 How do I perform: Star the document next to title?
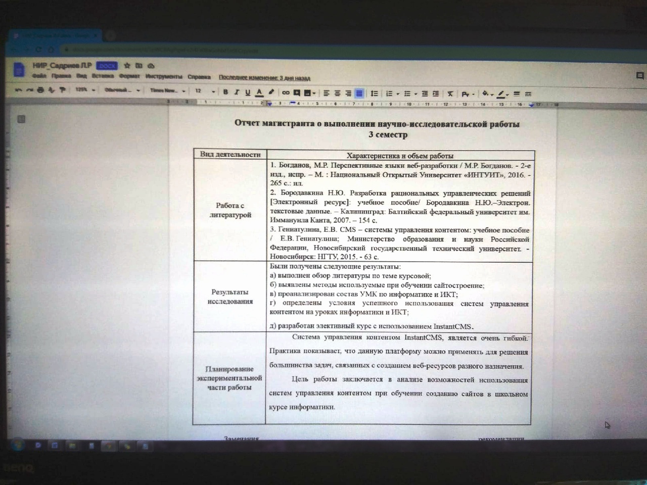pyautogui.click(x=127, y=66)
